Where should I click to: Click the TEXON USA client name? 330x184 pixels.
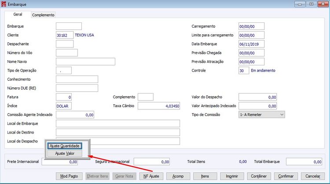pos(84,35)
